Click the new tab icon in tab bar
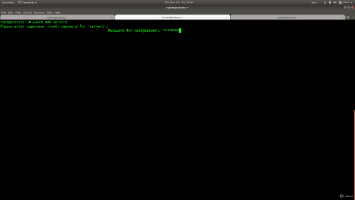355x200 pixels. click(x=348, y=17)
